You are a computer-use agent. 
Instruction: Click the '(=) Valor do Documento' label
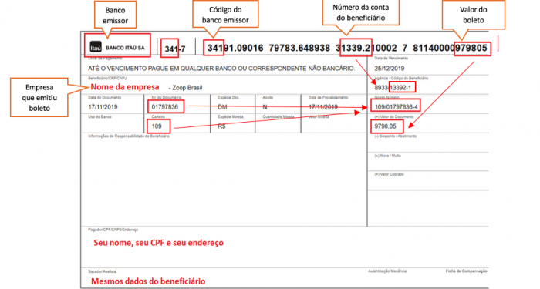(394, 116)
